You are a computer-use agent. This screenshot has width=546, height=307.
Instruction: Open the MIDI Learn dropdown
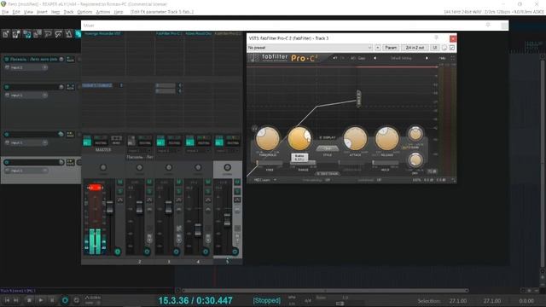pyautogui.click(x=265, y=180)
